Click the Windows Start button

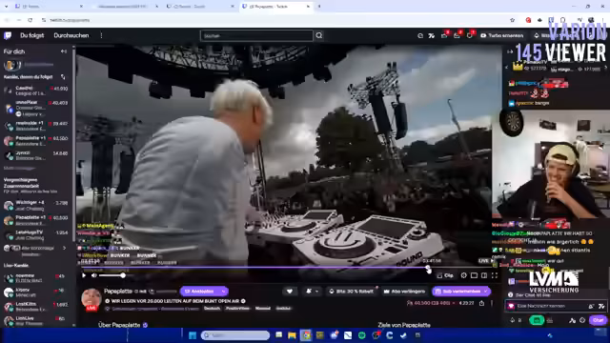(x=193, y=335)
